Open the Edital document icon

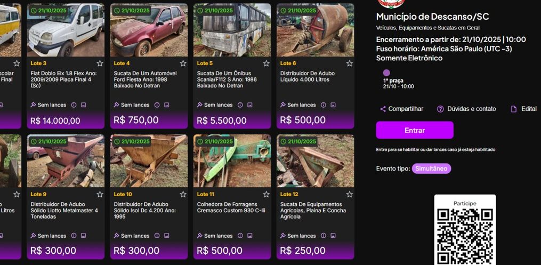click(514, 109)
